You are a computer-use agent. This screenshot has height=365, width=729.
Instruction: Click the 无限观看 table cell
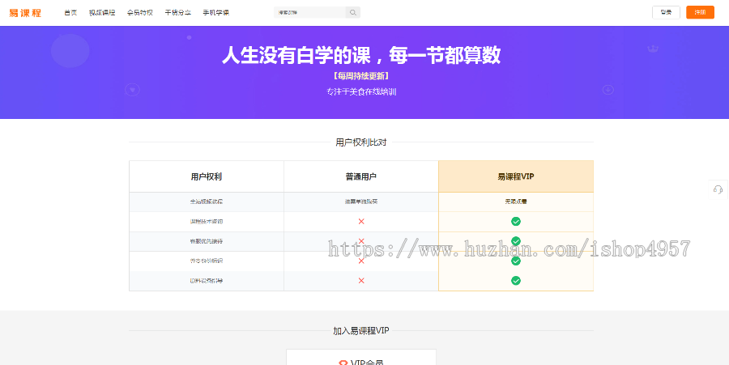pyautogui.click(x=516, y=202)
